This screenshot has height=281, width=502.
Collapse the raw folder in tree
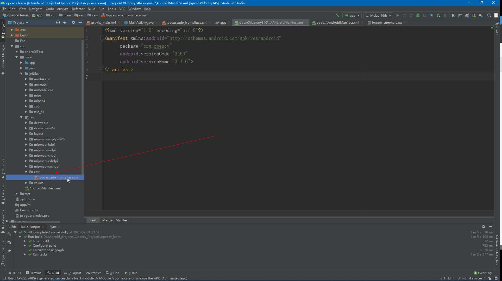coord(26,172)
